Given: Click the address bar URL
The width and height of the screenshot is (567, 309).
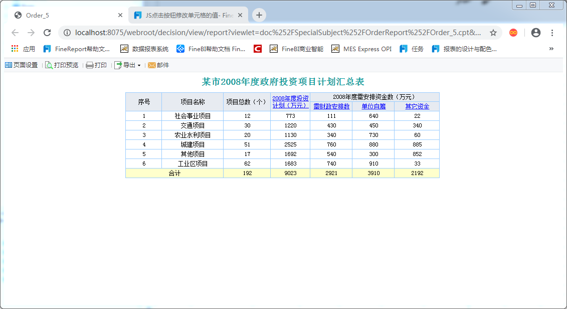Looking at the screenshot, I should coord(278,33).
